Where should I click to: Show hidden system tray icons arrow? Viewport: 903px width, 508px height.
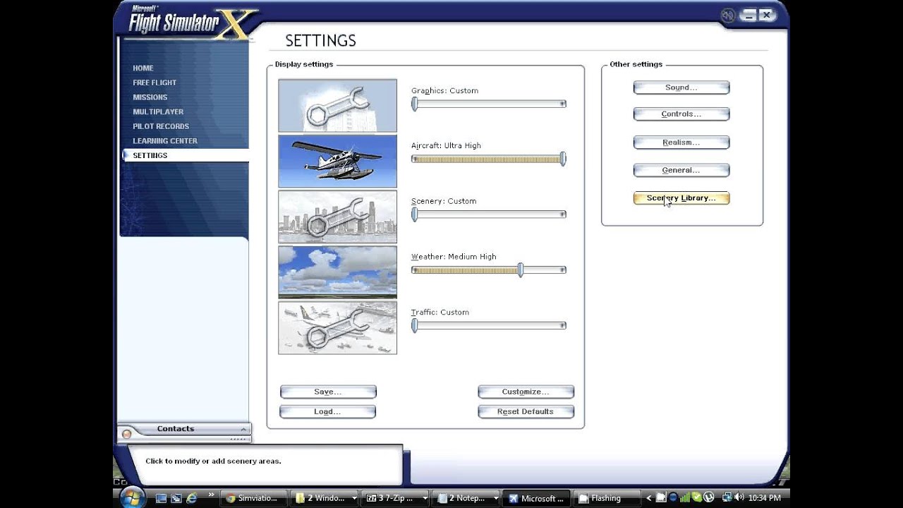tap(649, 498)
